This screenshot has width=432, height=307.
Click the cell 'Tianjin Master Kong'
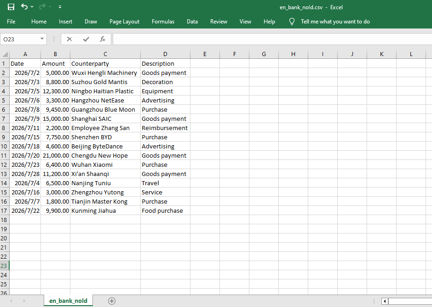[105, 201]
